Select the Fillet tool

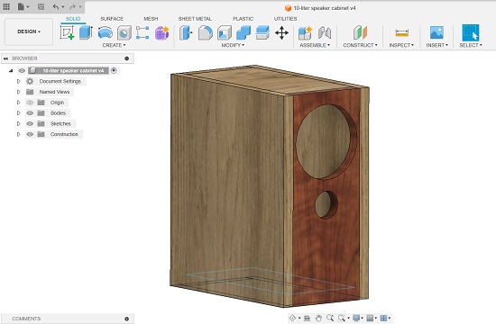pyautogui.click(x=206, y=32)
